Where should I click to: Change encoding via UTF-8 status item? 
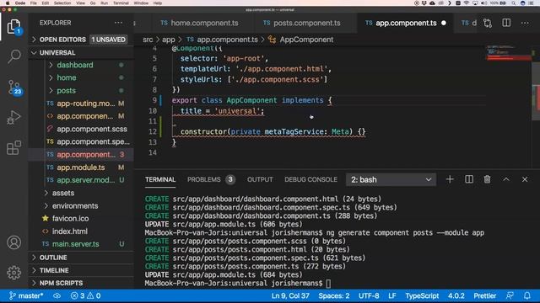tap(369, 295)
